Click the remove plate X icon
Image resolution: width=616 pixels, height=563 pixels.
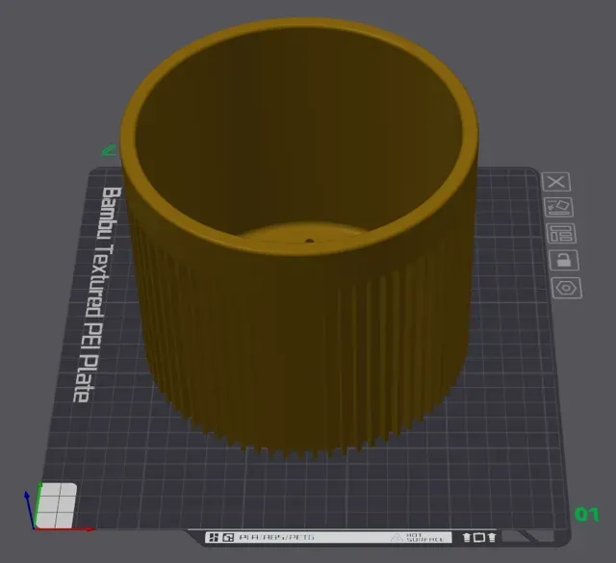(556, 182)
